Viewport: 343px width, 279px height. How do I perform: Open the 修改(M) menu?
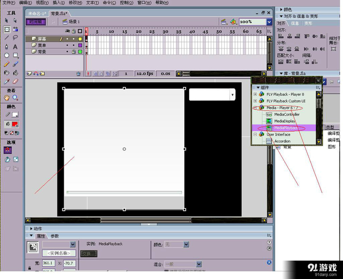pos(75,3)
